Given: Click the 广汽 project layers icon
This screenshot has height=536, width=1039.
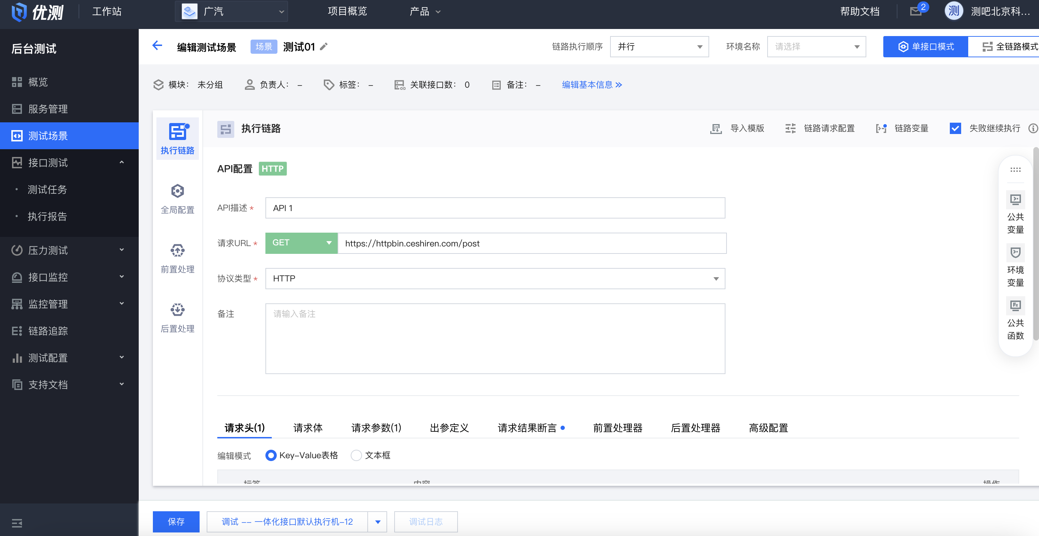Looking at the screenshot, I should coord(190,11).
